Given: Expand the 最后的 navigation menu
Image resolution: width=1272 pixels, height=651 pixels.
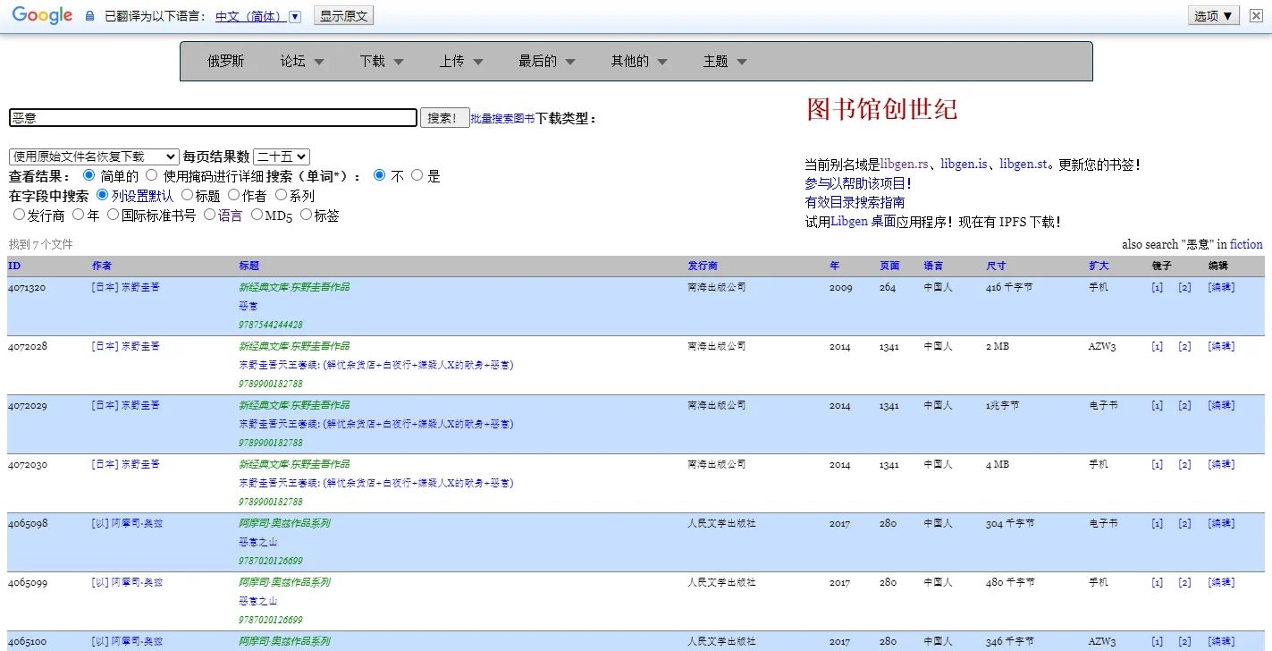Looking at the screenshot, I should [547, 61].
